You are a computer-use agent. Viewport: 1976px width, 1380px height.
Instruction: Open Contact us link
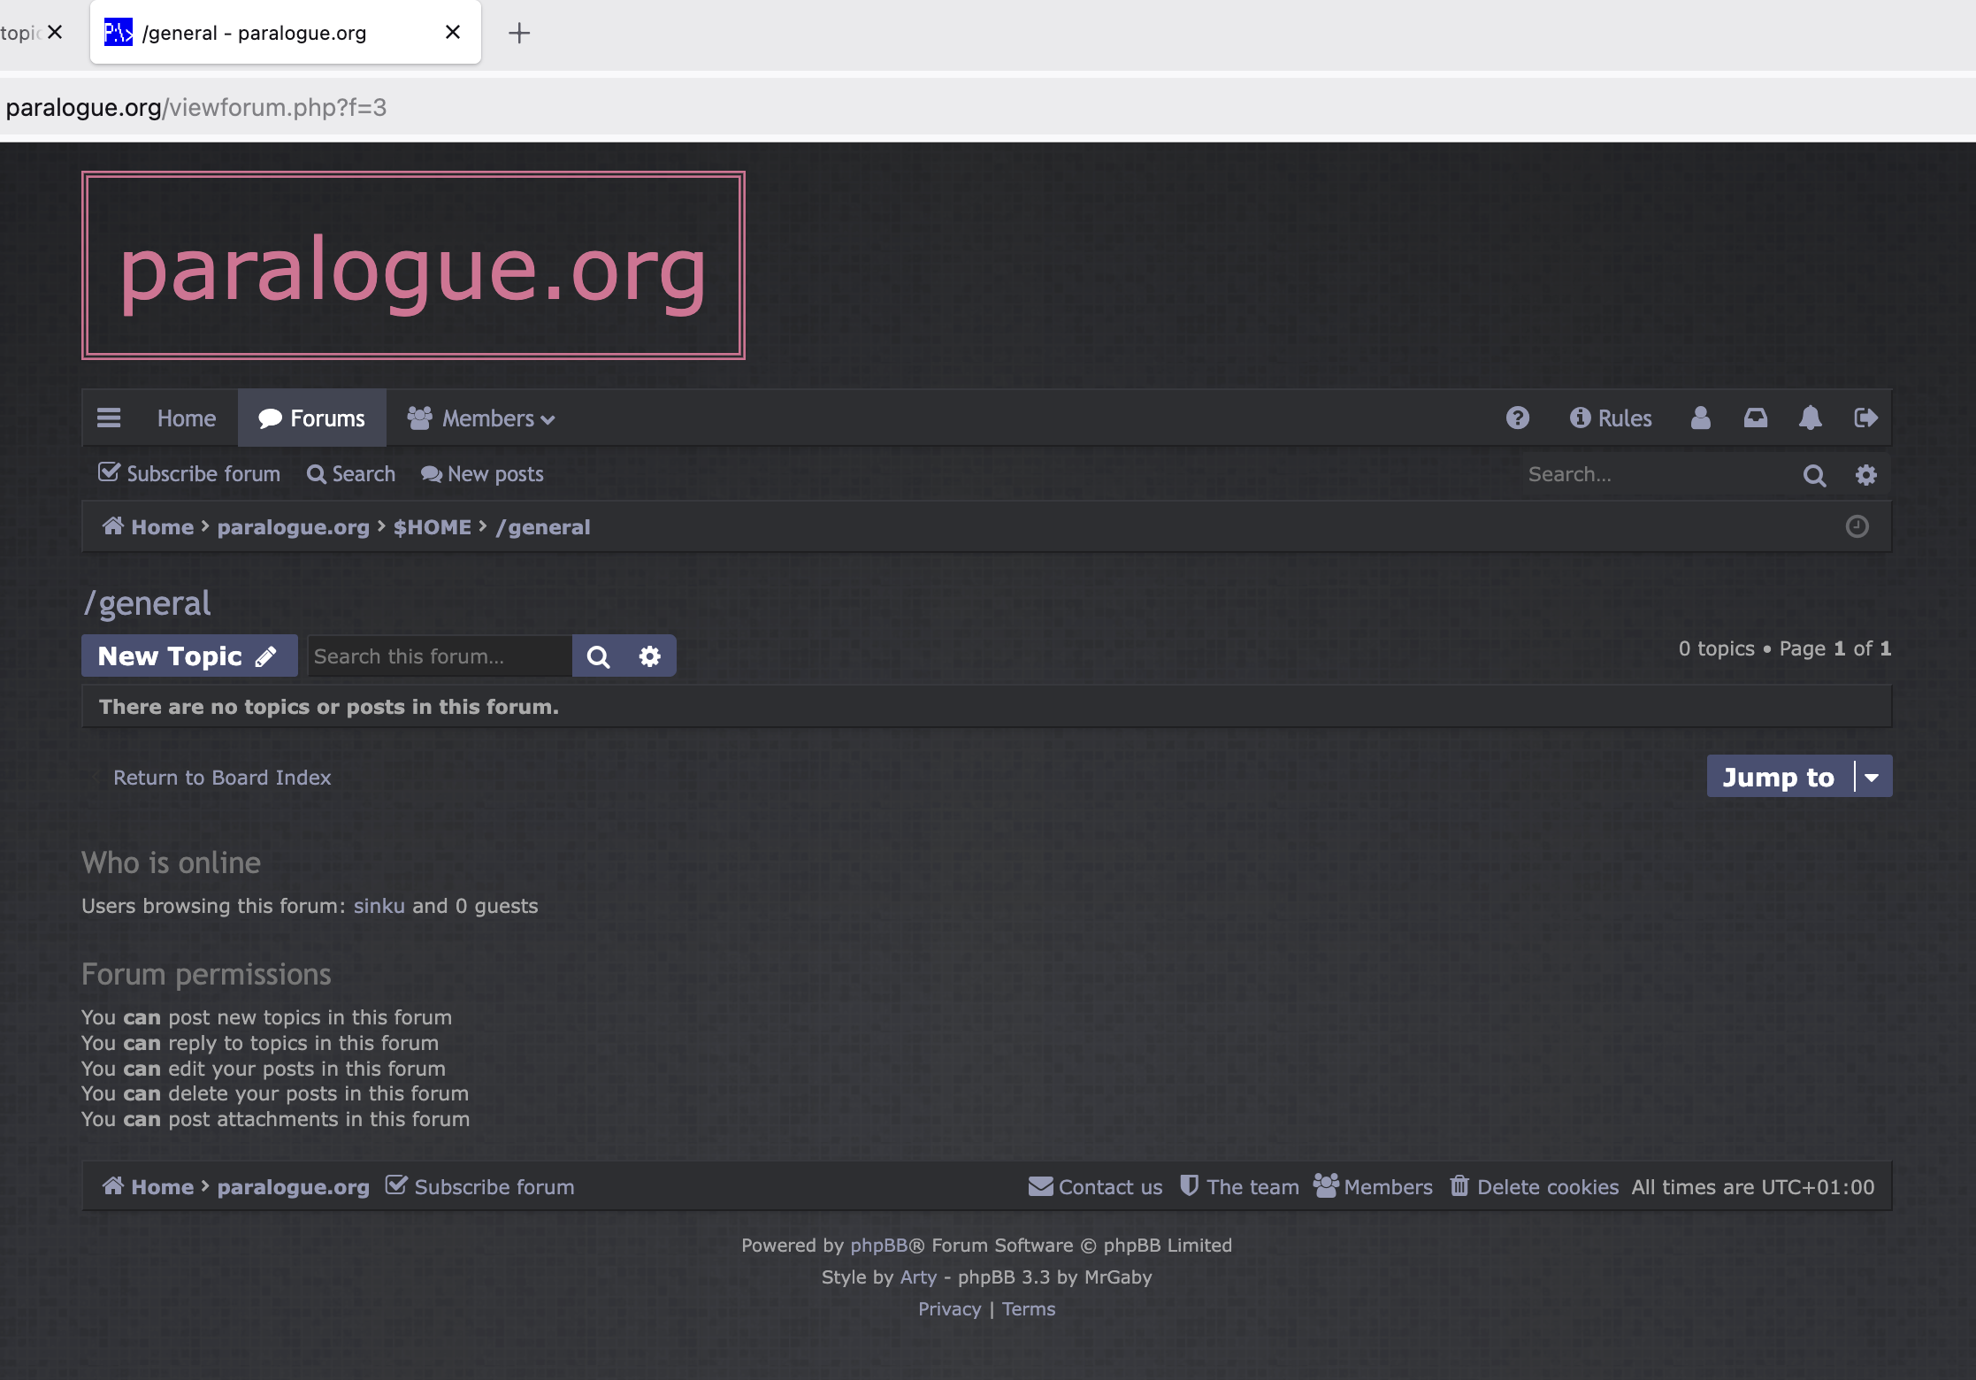(1096, 1187)
